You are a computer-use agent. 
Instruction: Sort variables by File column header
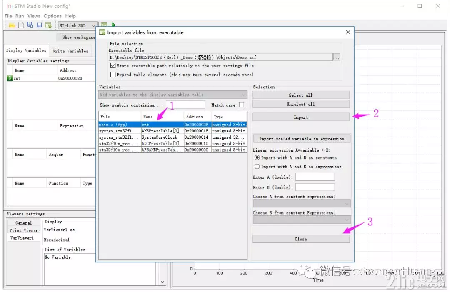point(120,117)
